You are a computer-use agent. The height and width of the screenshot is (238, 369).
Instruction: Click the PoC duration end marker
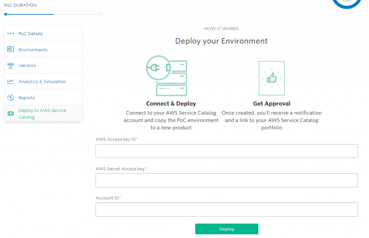point(101,14)
